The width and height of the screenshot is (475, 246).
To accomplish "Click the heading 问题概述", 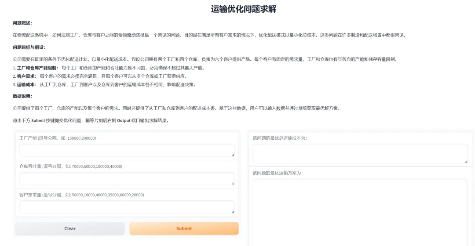I will pos(22,23).
